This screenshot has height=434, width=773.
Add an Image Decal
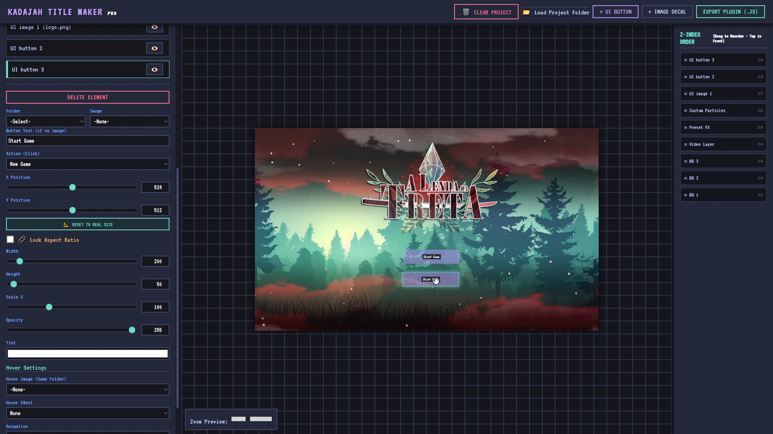(x=667, y=12)
